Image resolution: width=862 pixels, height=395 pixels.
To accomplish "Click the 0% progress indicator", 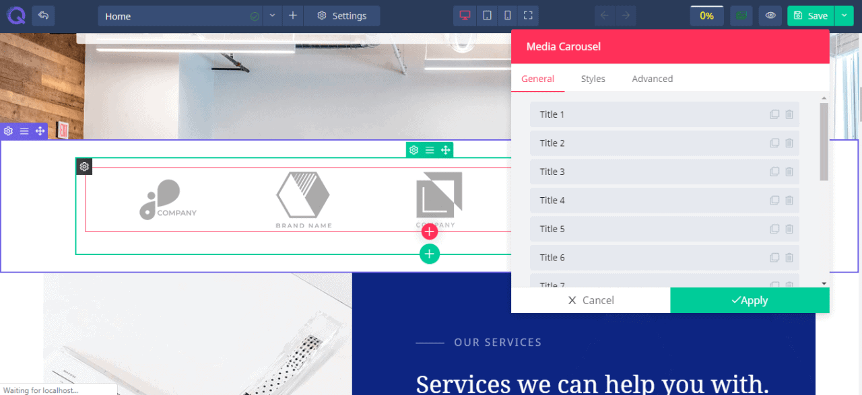I will pos(706,15).
